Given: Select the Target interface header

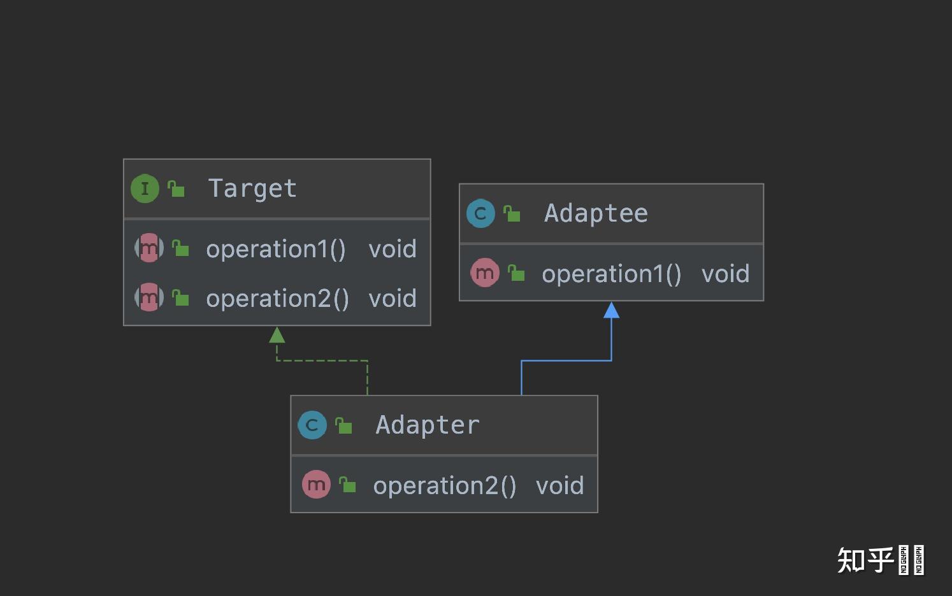Looking at the screenshot, I should (x=277, y=188).
